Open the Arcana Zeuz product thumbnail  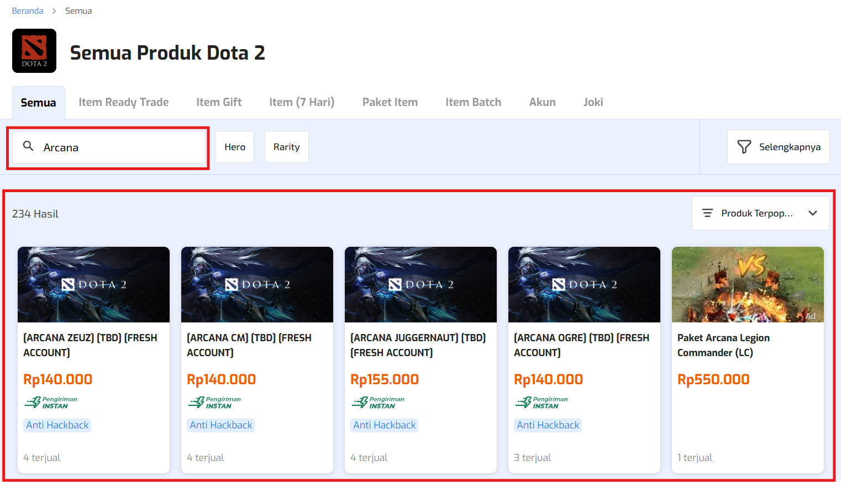tap(93, 284)
